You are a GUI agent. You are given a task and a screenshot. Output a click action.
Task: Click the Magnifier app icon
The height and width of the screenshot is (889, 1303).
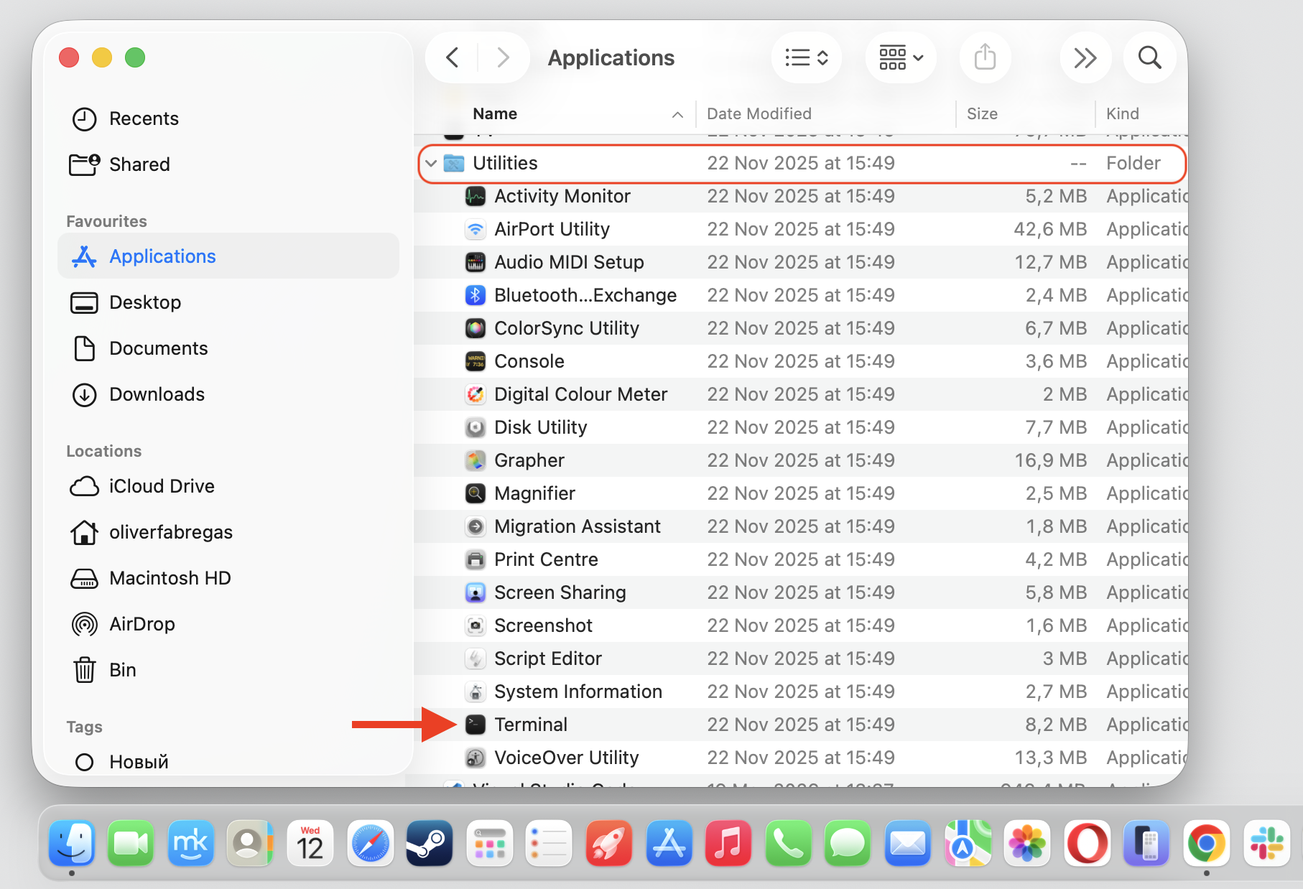[475, 493]
